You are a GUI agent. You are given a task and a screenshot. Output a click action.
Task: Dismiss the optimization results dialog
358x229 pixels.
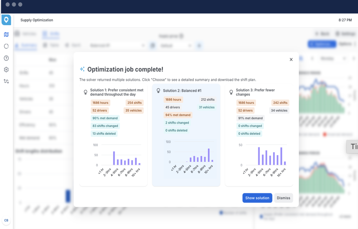pos(283,198)
